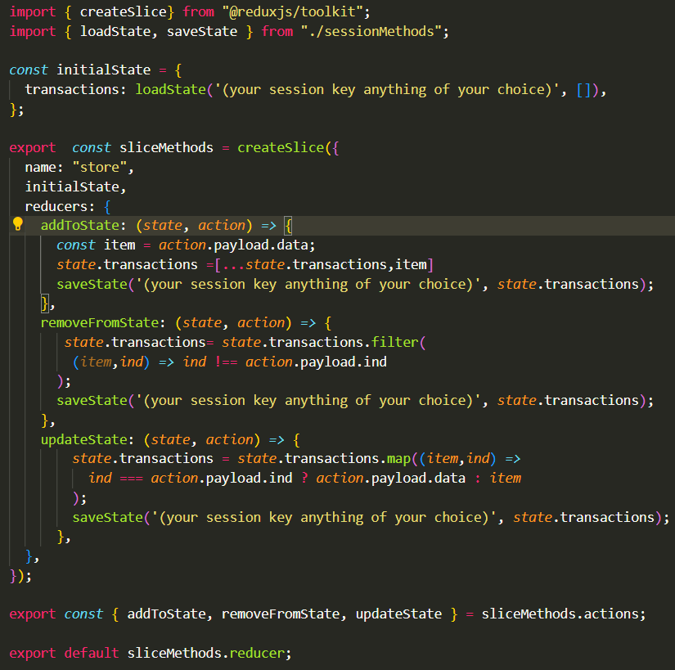Click transactions property in initialState
The height and width of the screenshot is (670, 675).
click(74, 89)
